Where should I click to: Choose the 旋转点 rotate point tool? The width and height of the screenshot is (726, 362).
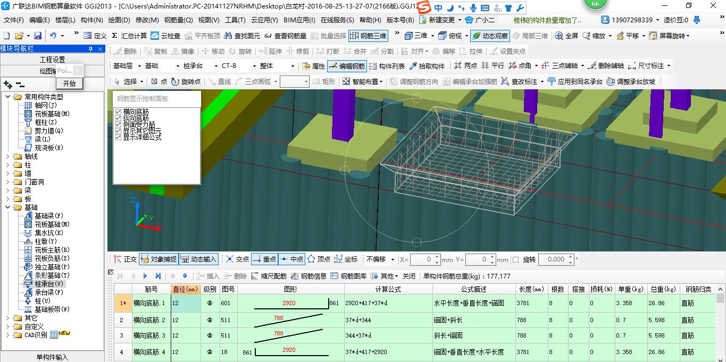(x=186, y=81)
